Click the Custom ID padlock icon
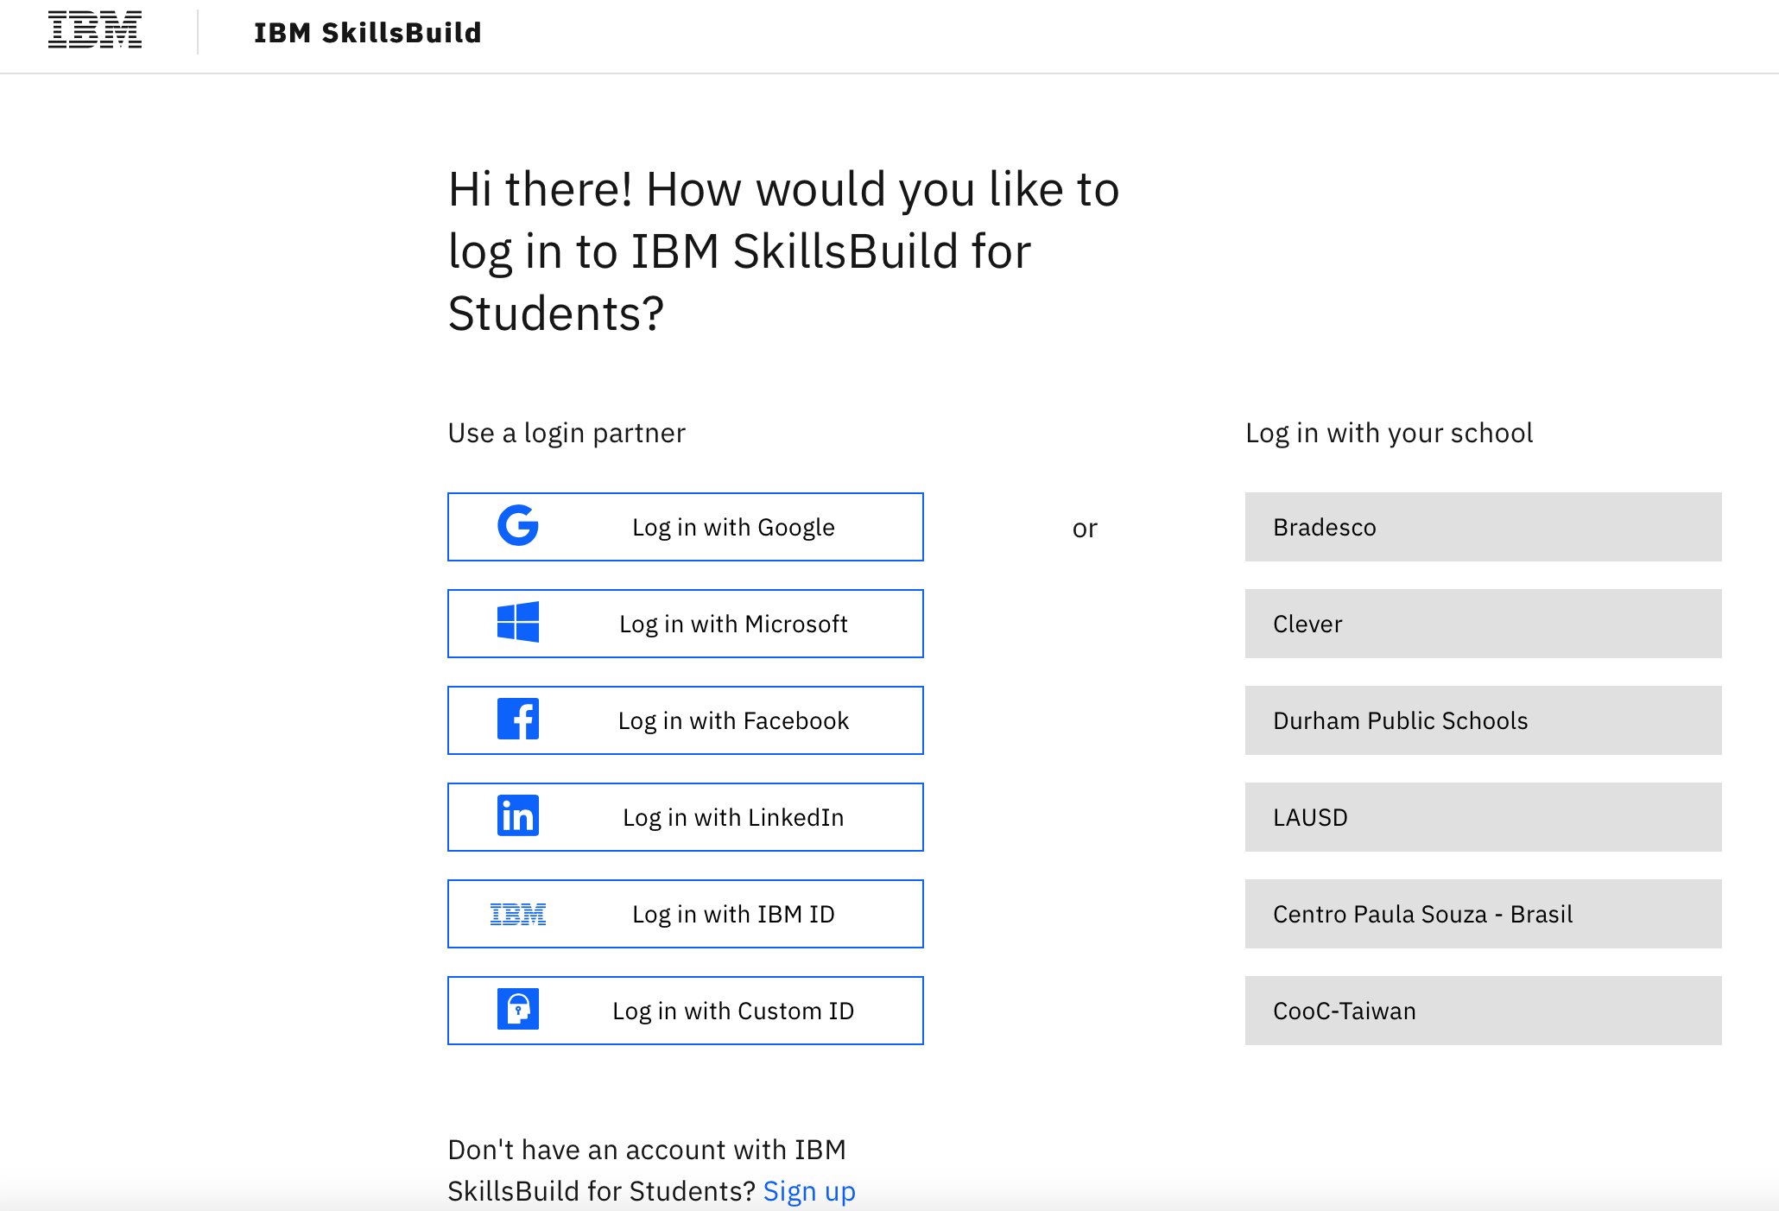This screenshot has width=1779, height=1211. click(x=518, y=1010)
